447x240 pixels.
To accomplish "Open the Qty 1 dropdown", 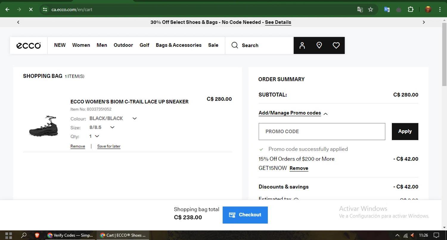I will (x=94, y=136).
